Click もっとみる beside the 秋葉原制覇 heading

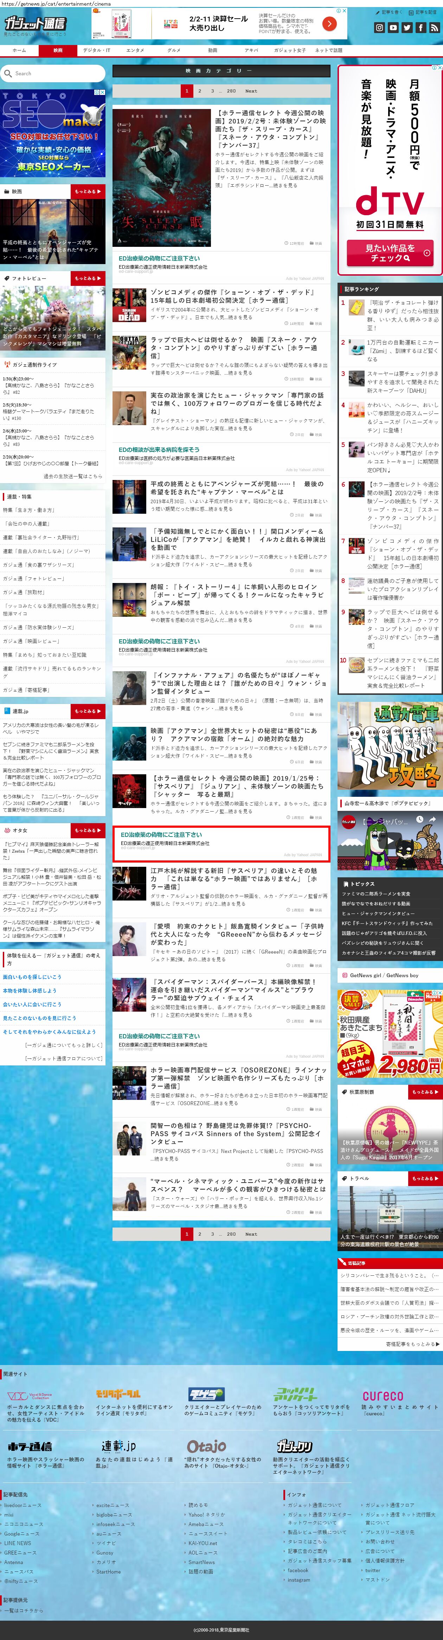point(425,1092)
